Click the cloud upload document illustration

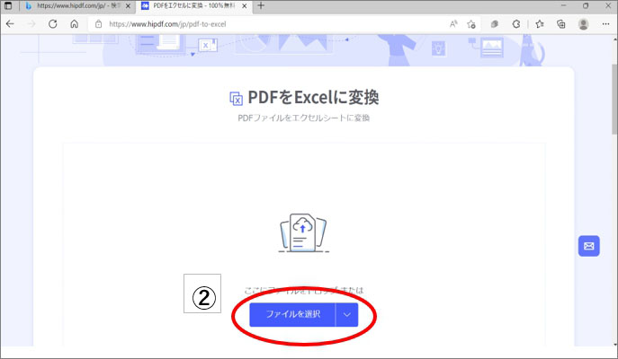303,232
